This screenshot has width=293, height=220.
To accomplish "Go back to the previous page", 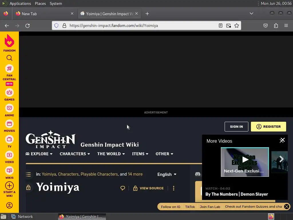I will click(x=7, y=25).
